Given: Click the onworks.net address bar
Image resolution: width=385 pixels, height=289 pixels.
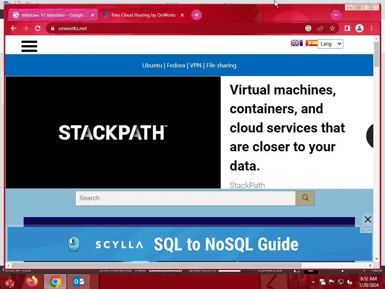Looking at the screenshot, I should 177,28.
